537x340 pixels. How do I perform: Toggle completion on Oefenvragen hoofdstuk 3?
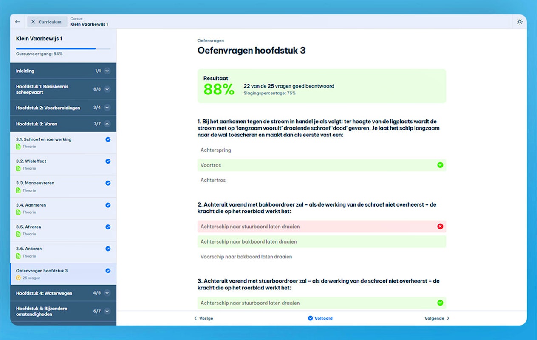coord(107,271)
